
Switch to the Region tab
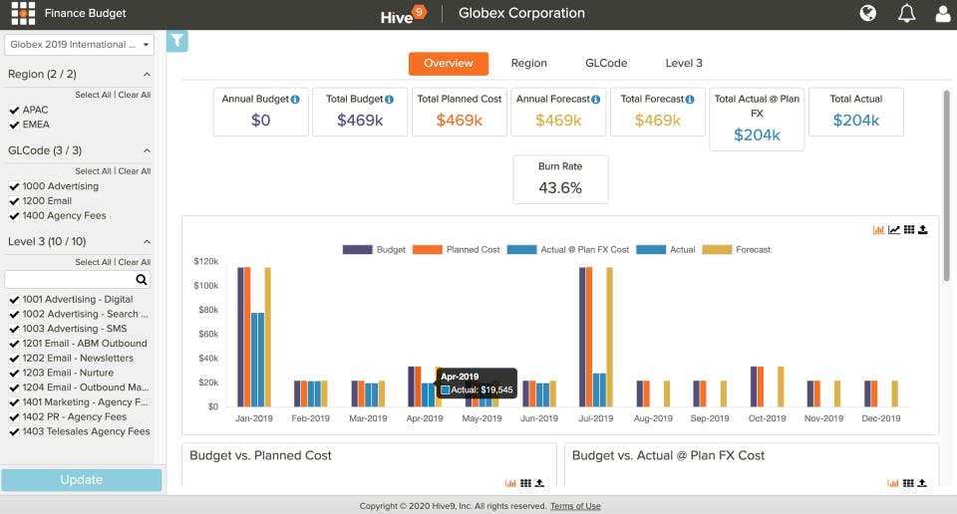coord(529,64)
